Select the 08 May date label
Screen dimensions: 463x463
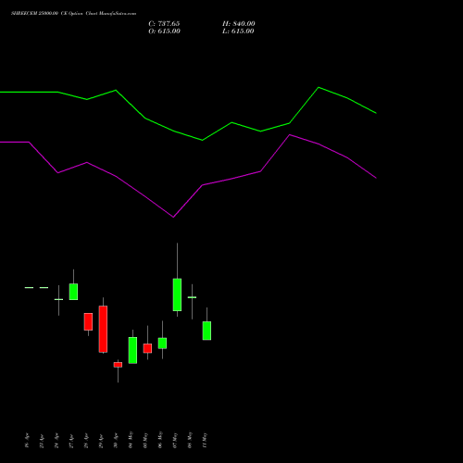tap(190, 440)
